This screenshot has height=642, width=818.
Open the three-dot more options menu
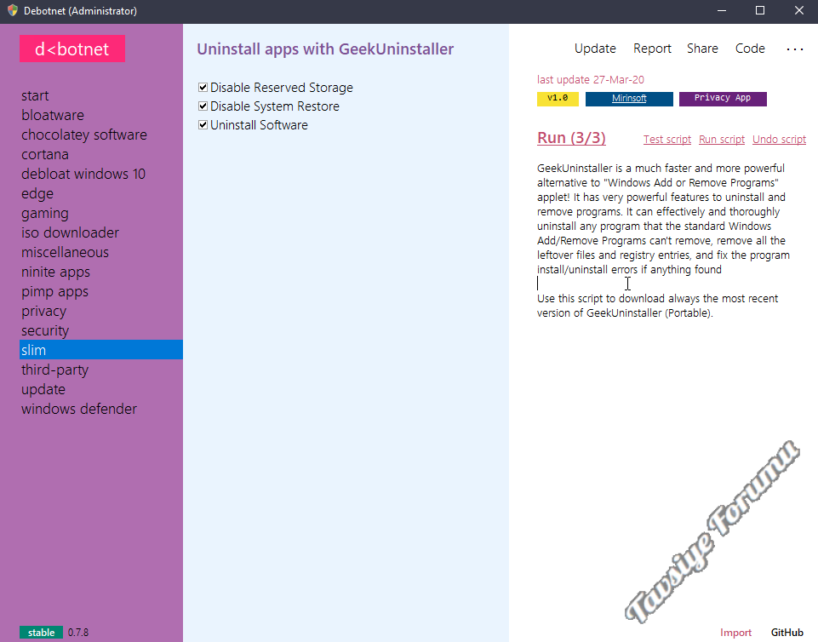[794, 49]
